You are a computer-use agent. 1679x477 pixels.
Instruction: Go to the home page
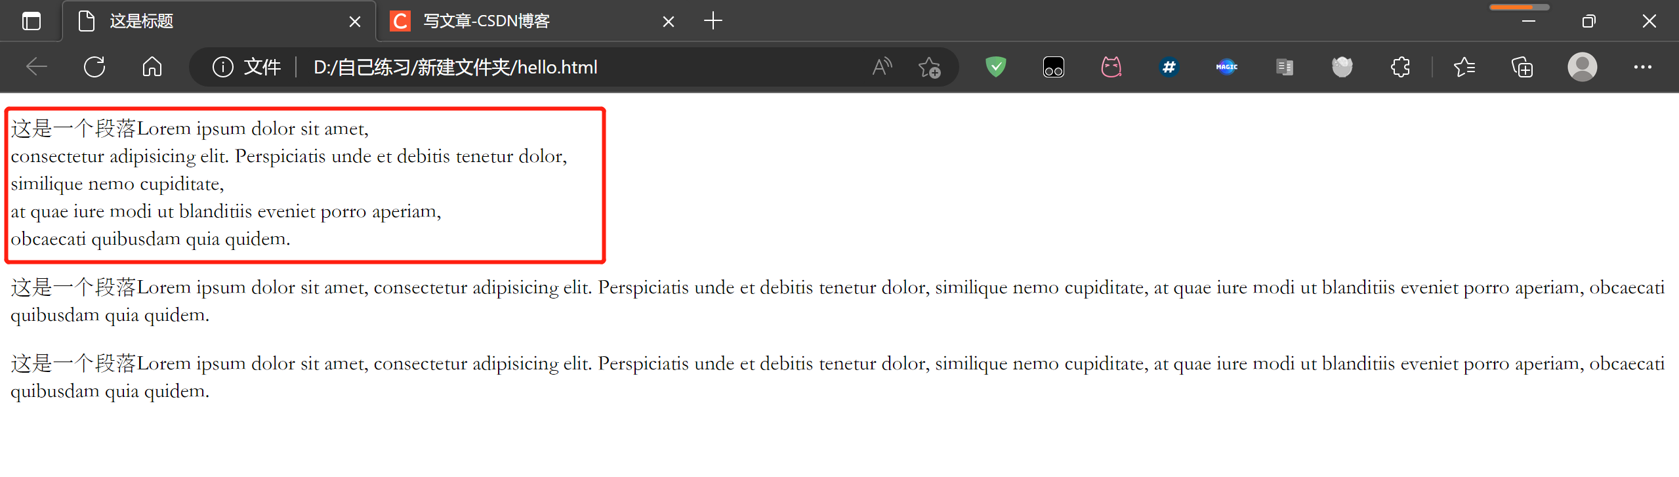(x=152, y=67)
